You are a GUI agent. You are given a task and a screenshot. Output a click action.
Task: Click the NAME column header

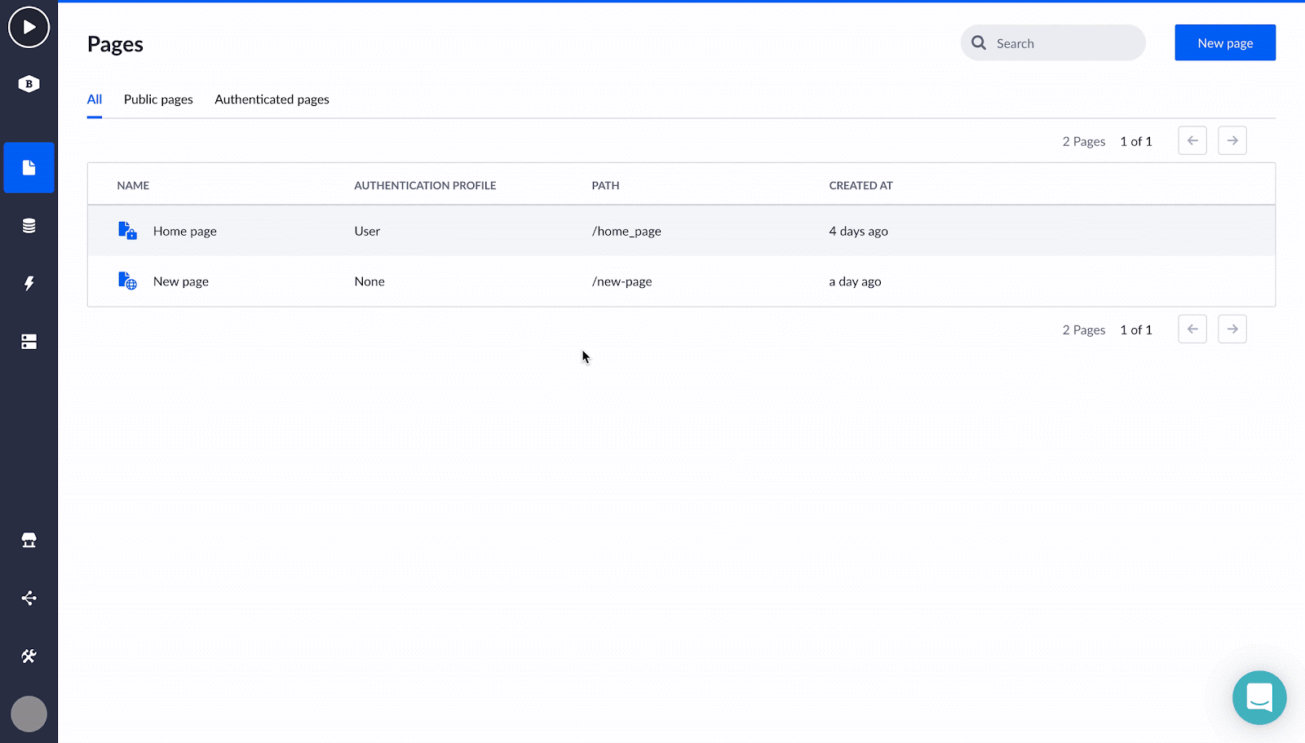coord(133,186)
